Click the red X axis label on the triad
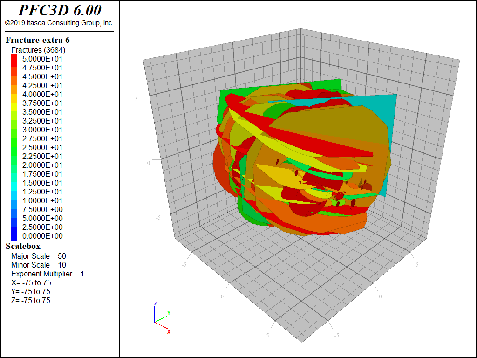This screenshot has width=477, height=358. click(169, 332)
